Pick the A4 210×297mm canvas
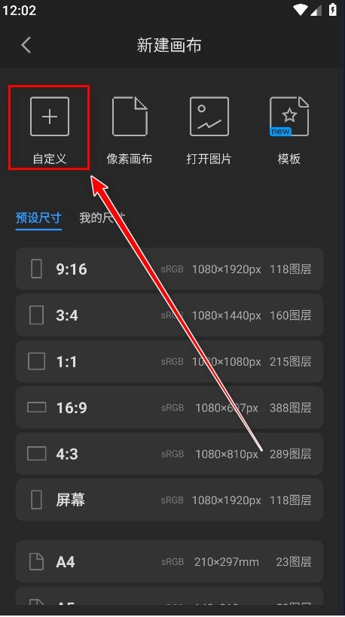Viewport: 345px width, 617px height. point(169,561)
